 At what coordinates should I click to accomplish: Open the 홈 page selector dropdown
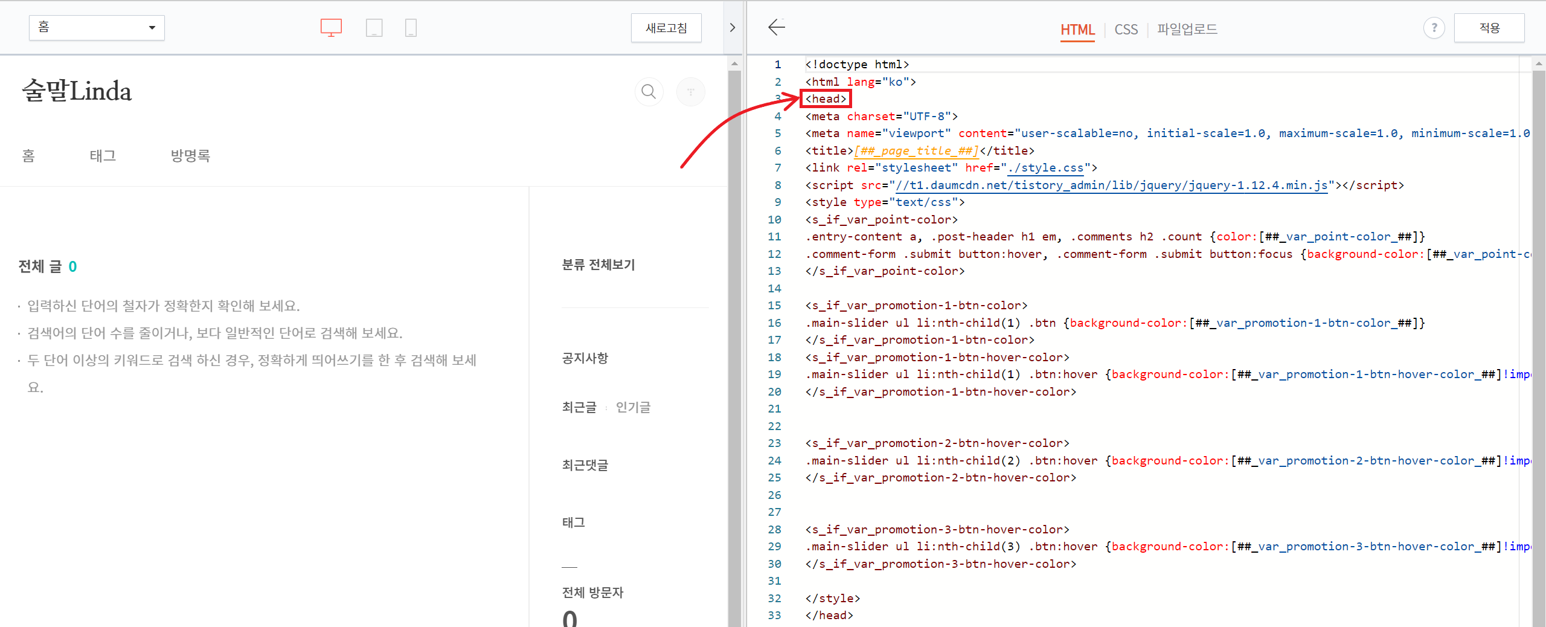[x=97, y=28]
